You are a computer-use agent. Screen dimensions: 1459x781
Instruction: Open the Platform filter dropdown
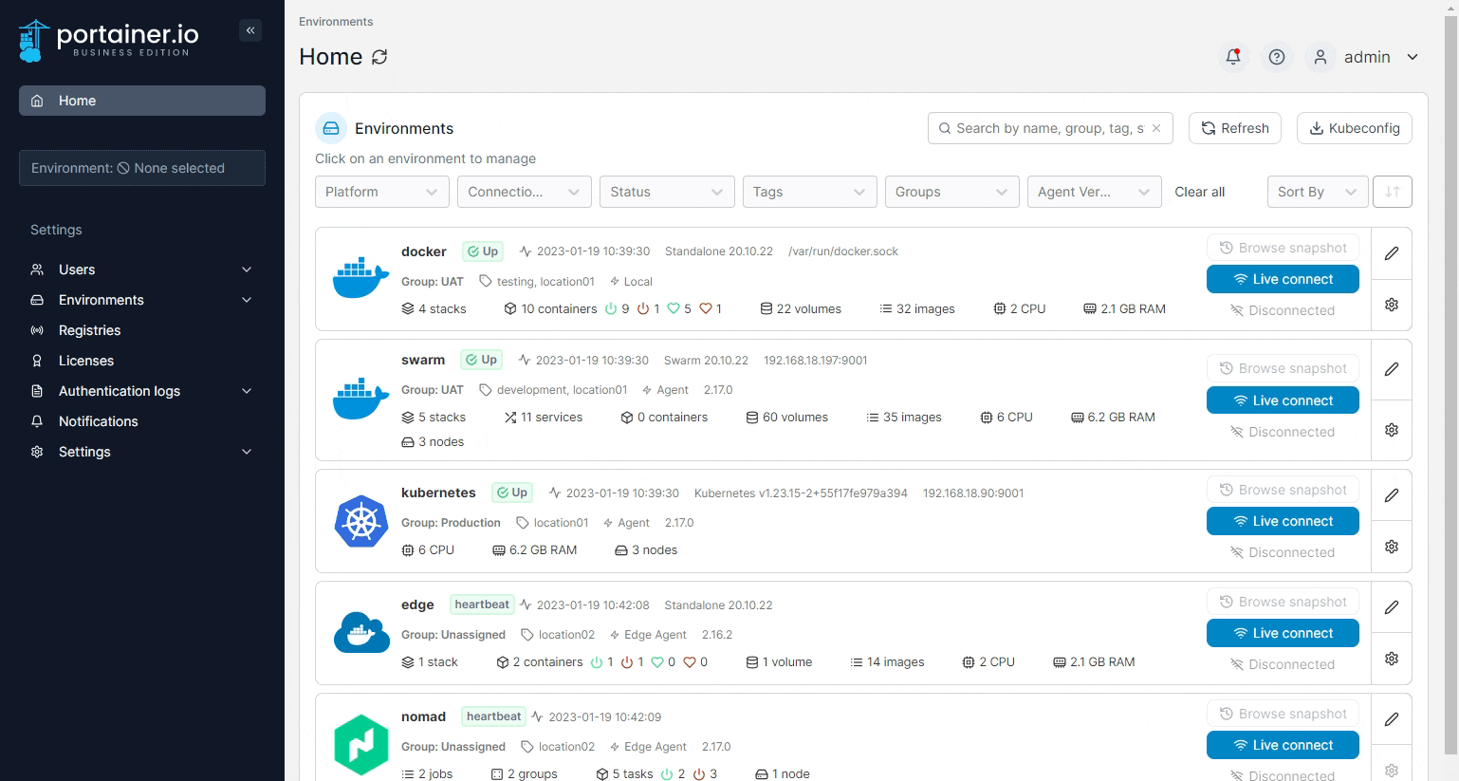381,192
